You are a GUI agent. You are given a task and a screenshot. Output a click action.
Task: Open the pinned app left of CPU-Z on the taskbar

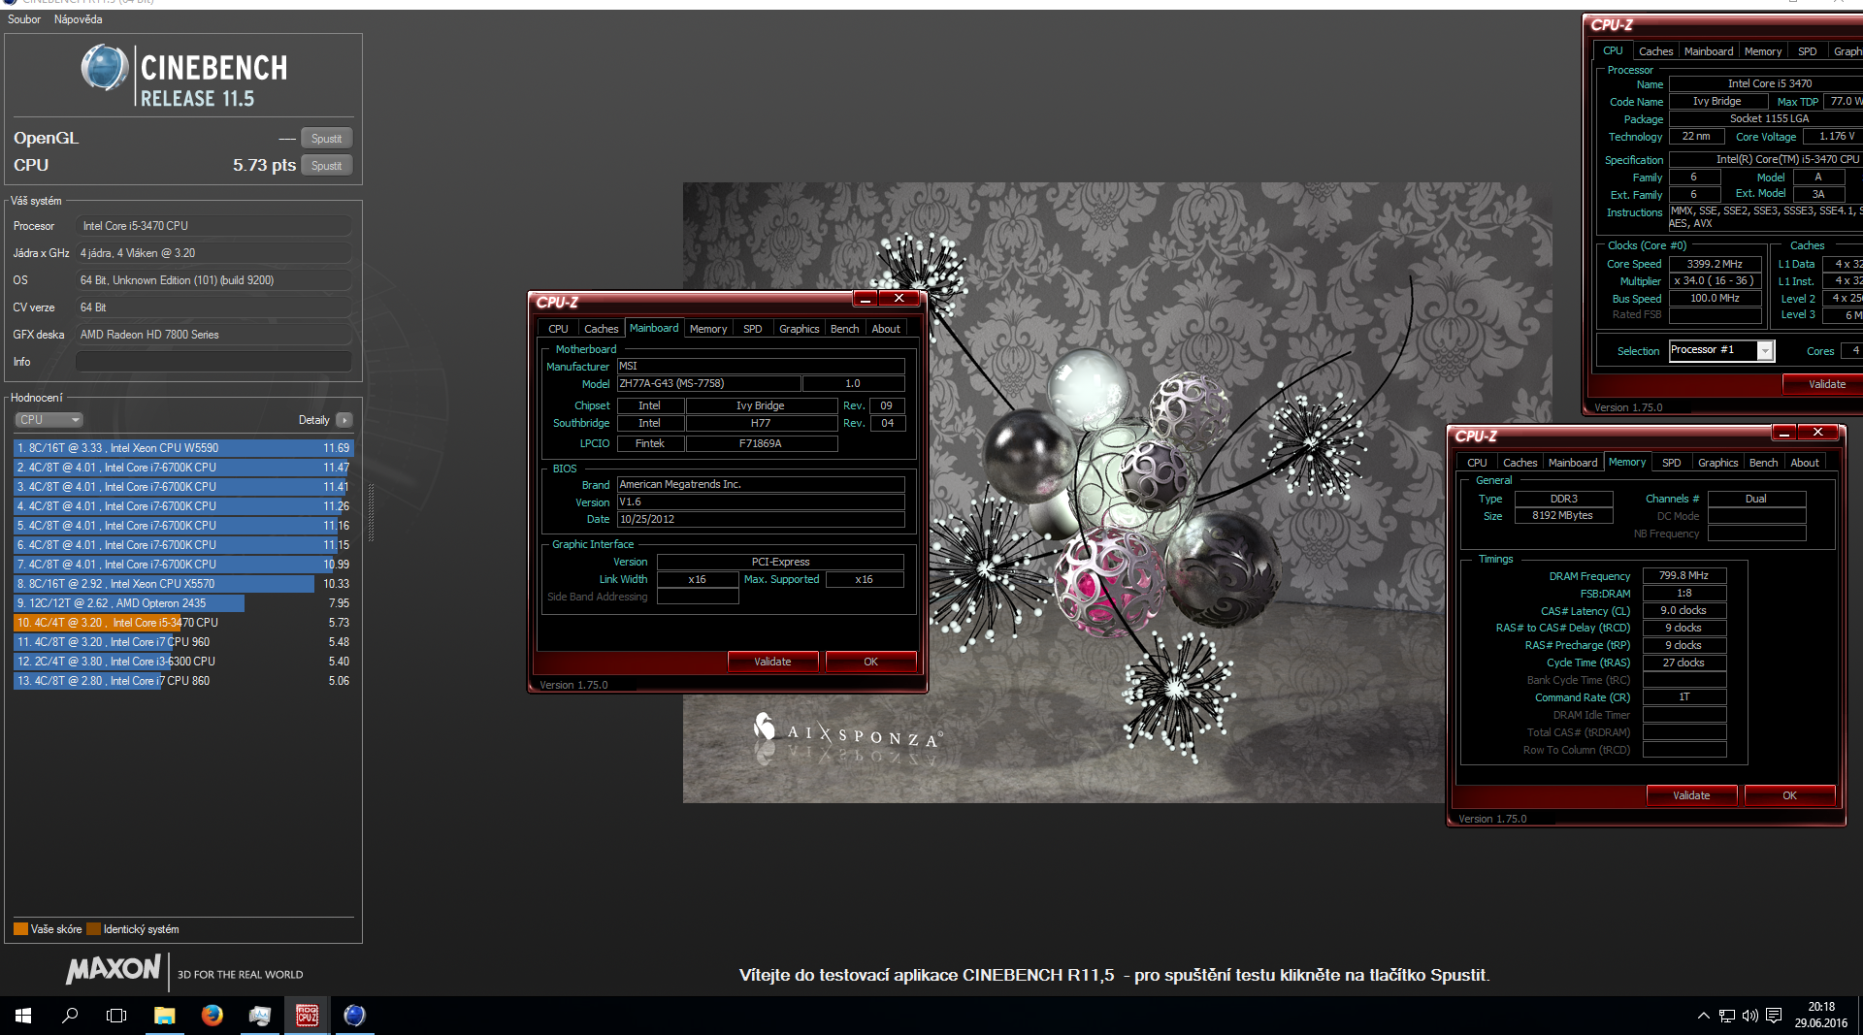[259, 1016]
